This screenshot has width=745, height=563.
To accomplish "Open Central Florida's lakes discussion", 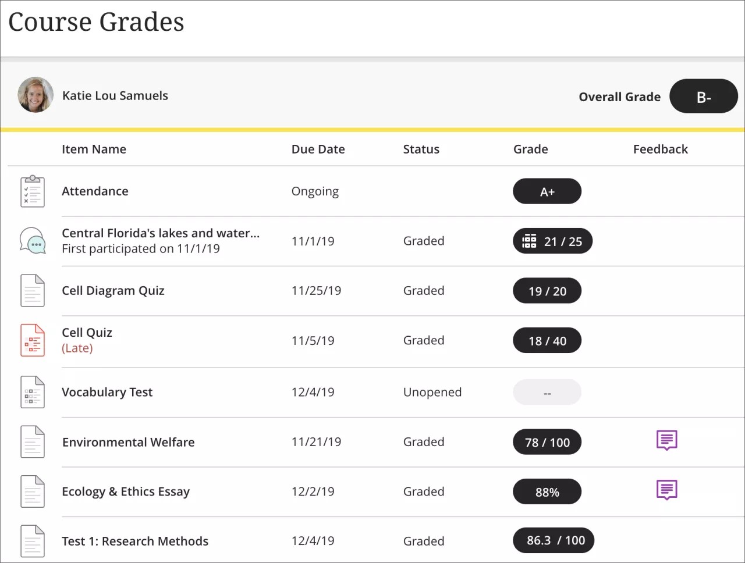I will click(x=161, y=233).
